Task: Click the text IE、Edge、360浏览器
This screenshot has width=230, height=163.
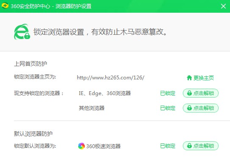Action: pyautogui.click(x=105, y=93)
